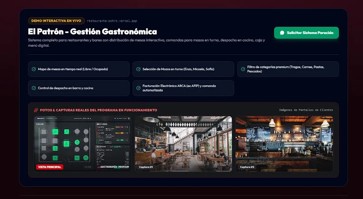Click the Sistema completo para restaurantes description

point(146,43)
